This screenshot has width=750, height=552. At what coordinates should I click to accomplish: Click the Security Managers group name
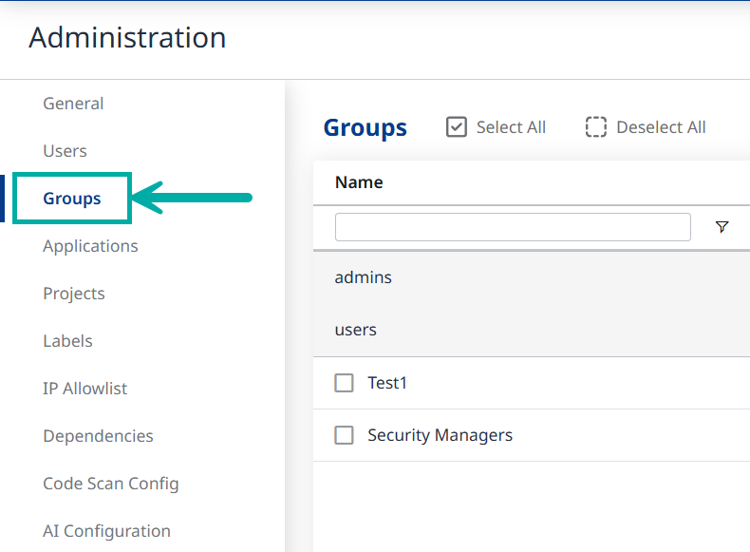click(x=440, y=435)
